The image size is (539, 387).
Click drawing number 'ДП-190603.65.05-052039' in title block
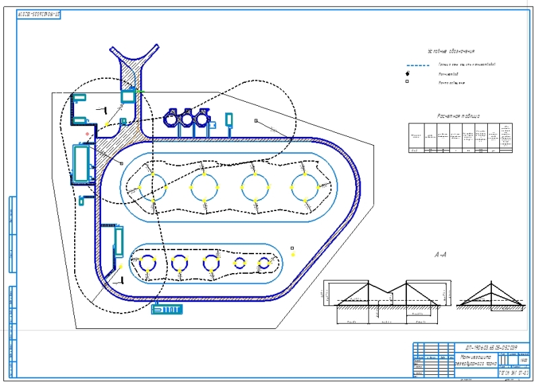click(492, 347)
